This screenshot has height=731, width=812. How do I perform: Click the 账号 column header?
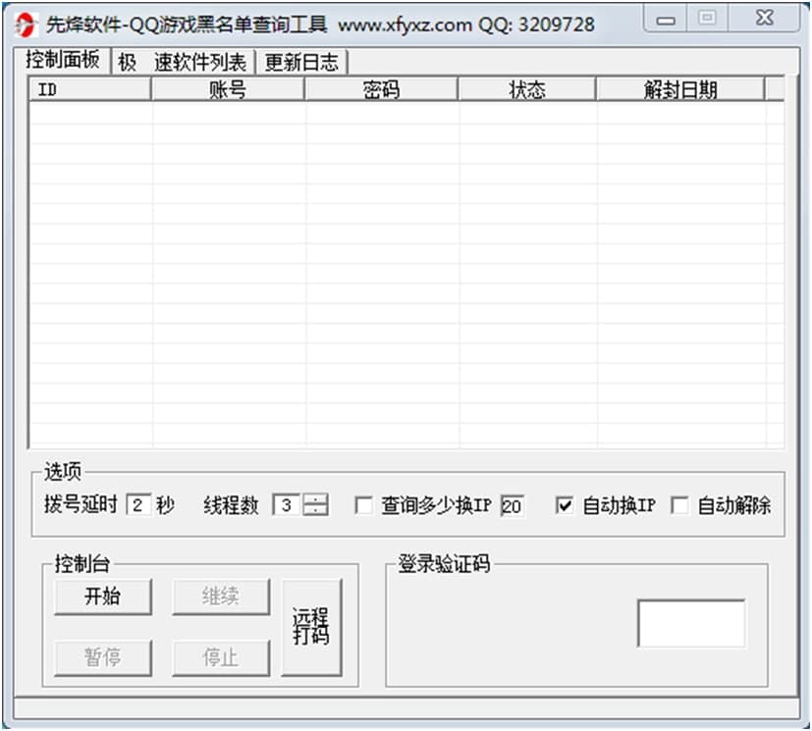228,89
